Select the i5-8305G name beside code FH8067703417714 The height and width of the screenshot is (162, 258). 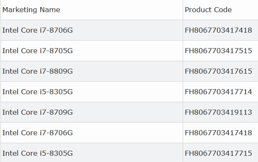pos(38,92)
